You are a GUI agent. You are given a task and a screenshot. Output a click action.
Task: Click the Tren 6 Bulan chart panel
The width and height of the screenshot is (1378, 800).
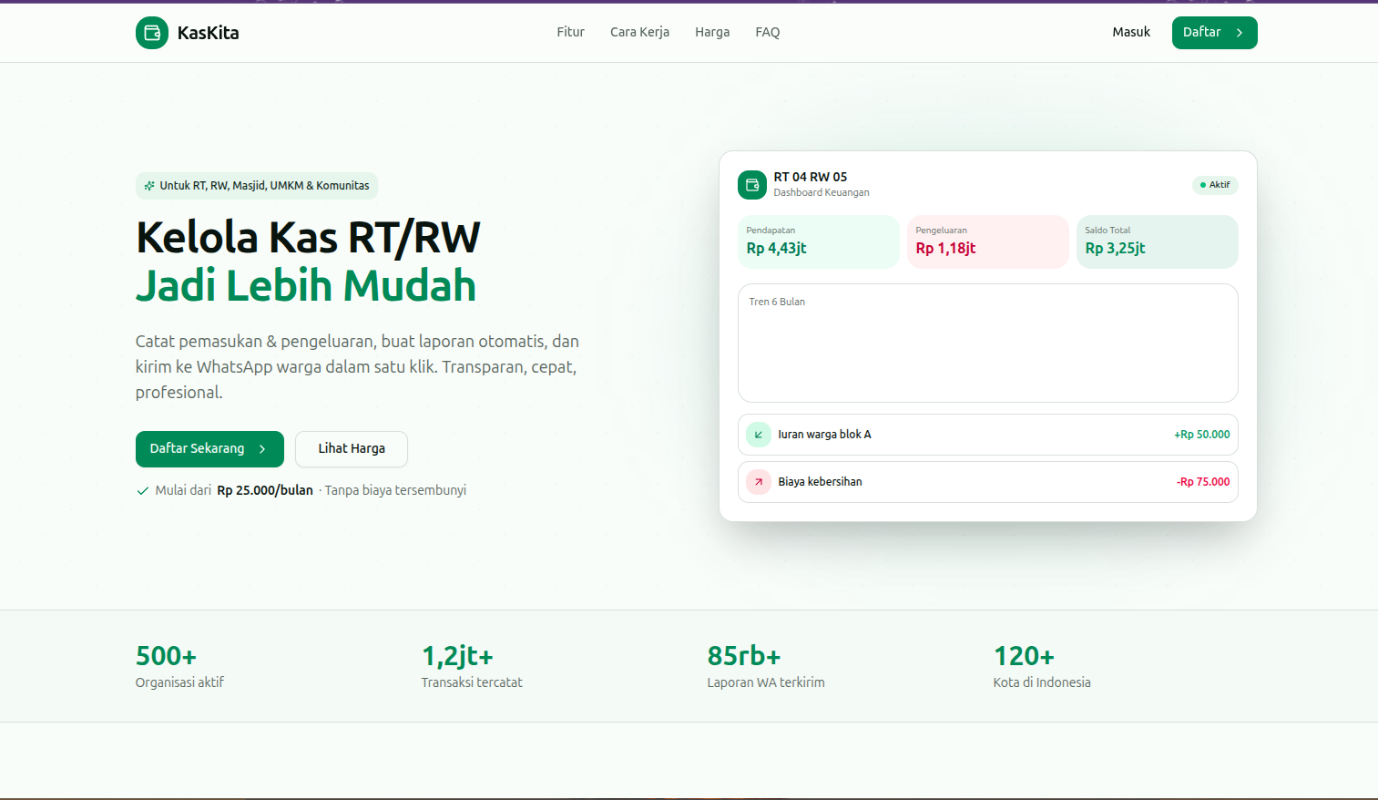click(988, 343)
